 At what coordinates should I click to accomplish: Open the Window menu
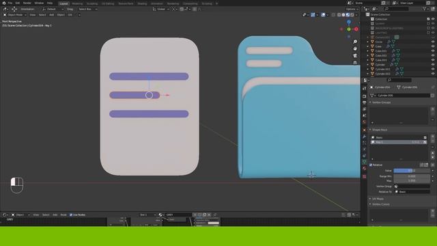click(39, 3)
